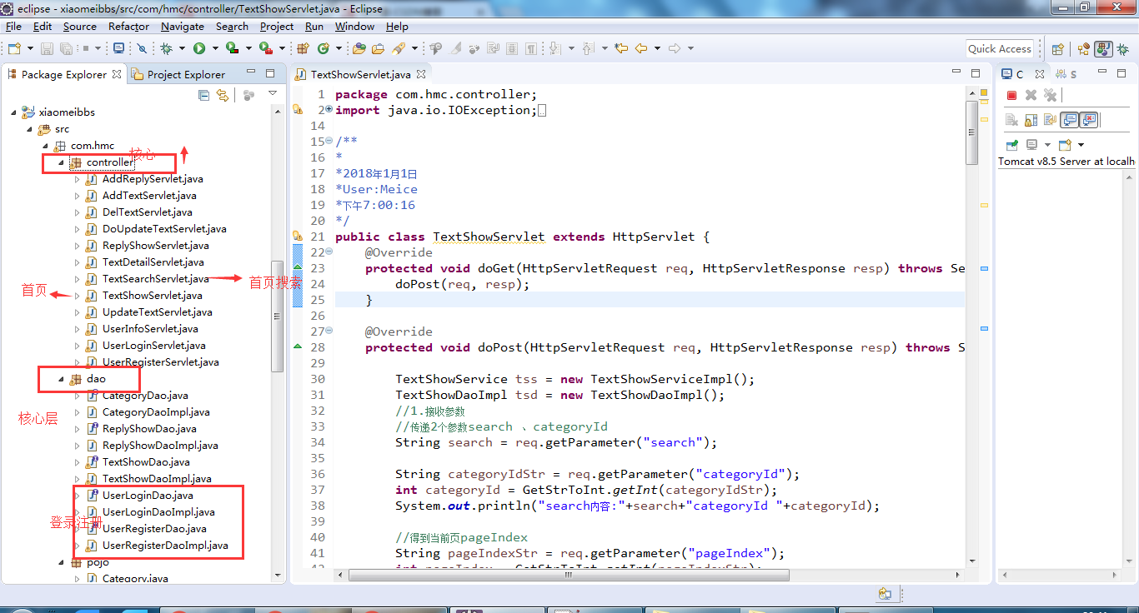Toggle Scroll Lock in Console

click(x=1031, y=120)
